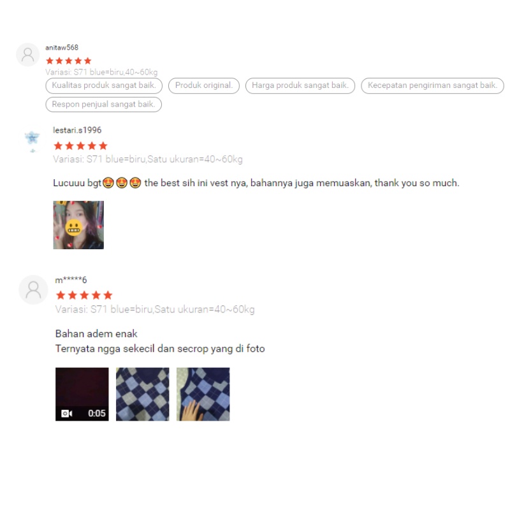This screenshot has width=510, height=510.
Task: Open the selfie photo in lestari.s1996's review
Action: tap(78, 225)
